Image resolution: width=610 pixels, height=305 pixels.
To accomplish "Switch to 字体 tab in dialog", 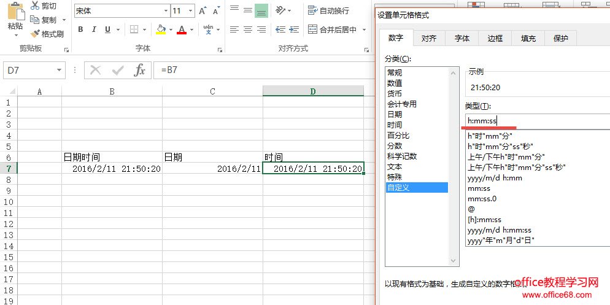I will pyautogui.click(x=462, y=39).
